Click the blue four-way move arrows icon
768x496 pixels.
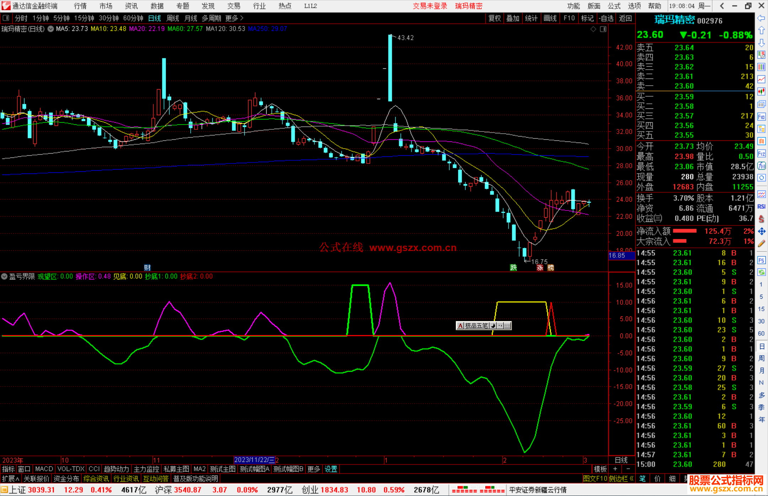tap(761, 231)
